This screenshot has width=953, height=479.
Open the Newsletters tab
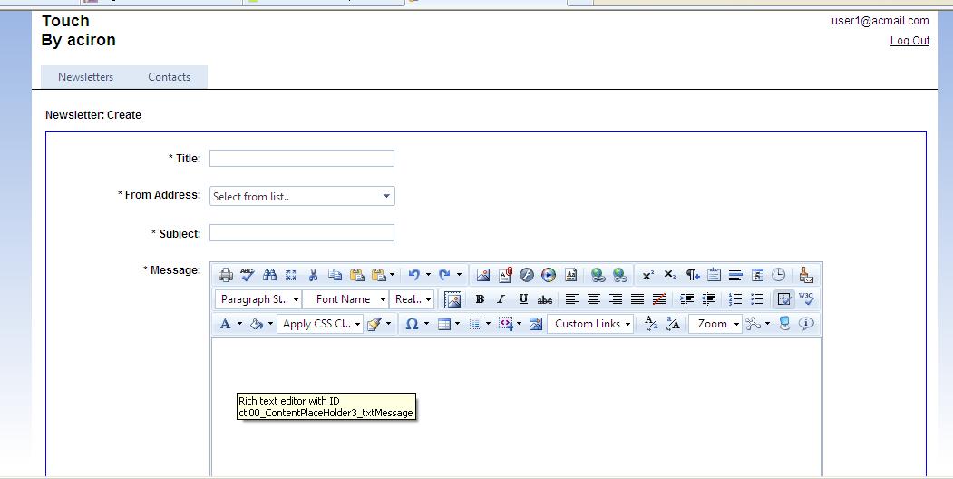click(86, 77)
